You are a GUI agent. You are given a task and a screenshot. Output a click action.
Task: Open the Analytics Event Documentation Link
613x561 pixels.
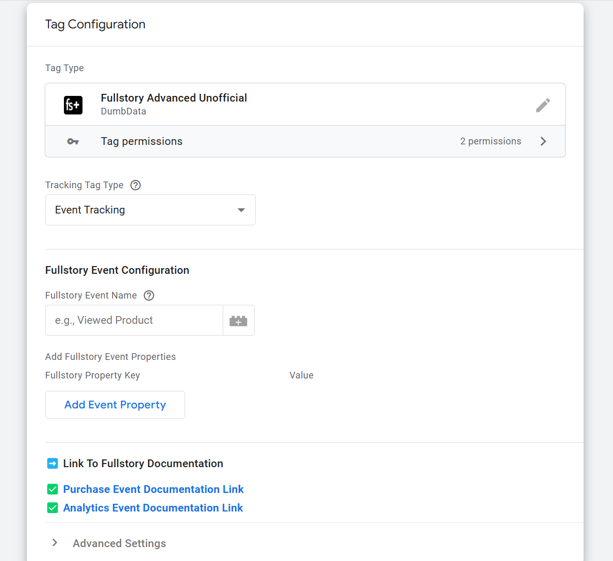click(153, 508)
